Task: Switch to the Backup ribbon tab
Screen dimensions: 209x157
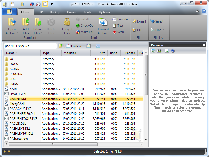Action: click(x=55, y=12)
